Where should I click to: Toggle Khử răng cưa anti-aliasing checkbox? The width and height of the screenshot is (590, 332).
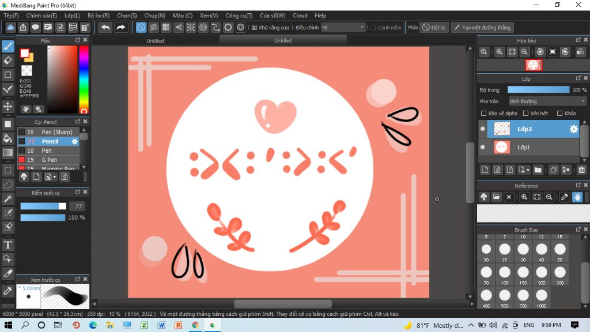tap(254, 28)
